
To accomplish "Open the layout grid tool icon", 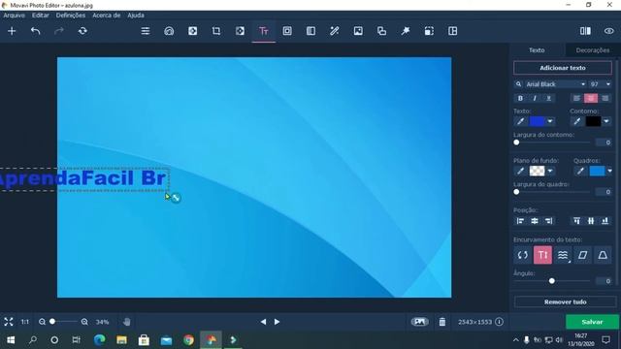I will point(453,31).
